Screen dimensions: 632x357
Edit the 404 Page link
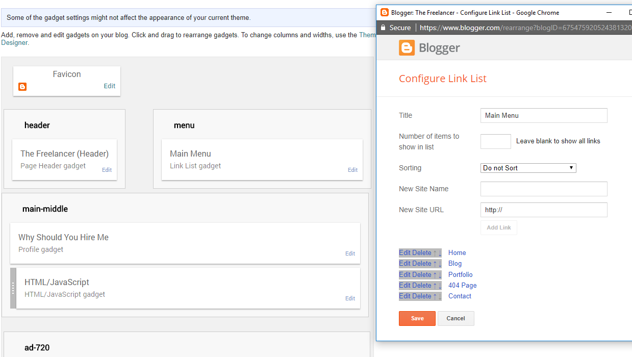pos(405,286)
